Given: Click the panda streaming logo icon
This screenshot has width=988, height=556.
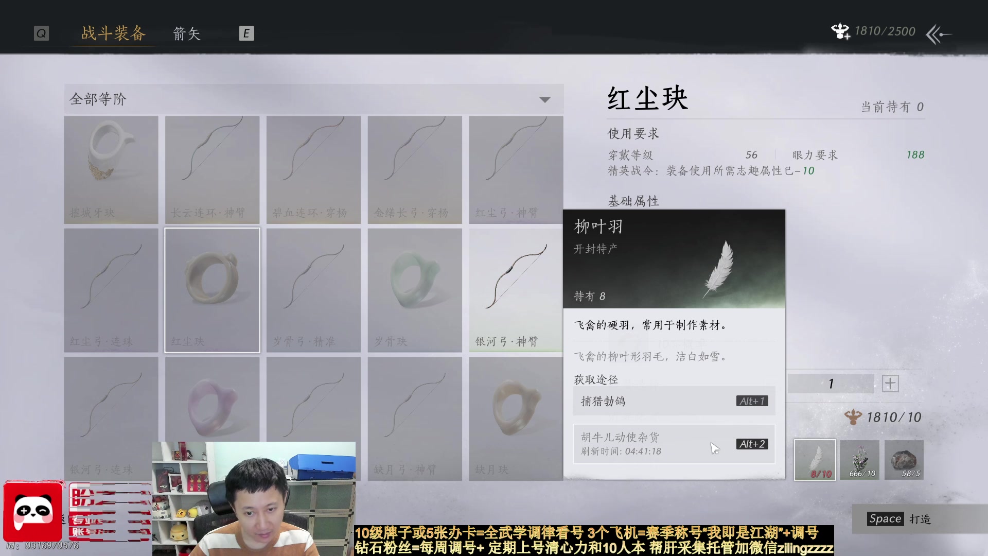Looking at the screenshot, I should click(x=33, y=512).
